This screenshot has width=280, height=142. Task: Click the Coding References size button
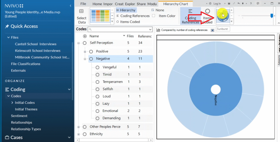(x=190, y=16)
